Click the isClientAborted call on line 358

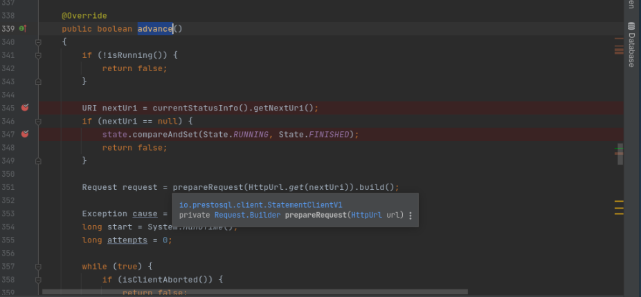coord(160,280)
